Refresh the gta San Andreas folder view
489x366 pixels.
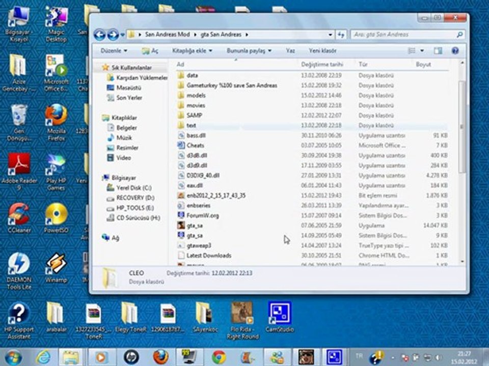pos(341,35)
